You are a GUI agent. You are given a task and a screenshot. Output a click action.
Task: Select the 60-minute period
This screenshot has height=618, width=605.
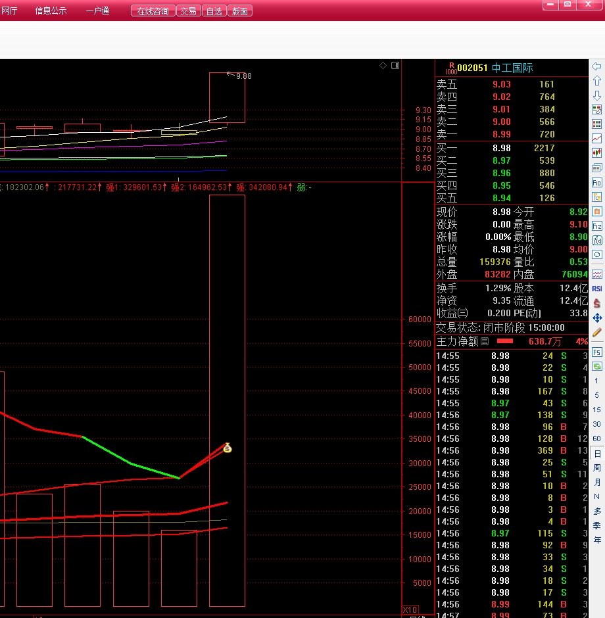597,439
